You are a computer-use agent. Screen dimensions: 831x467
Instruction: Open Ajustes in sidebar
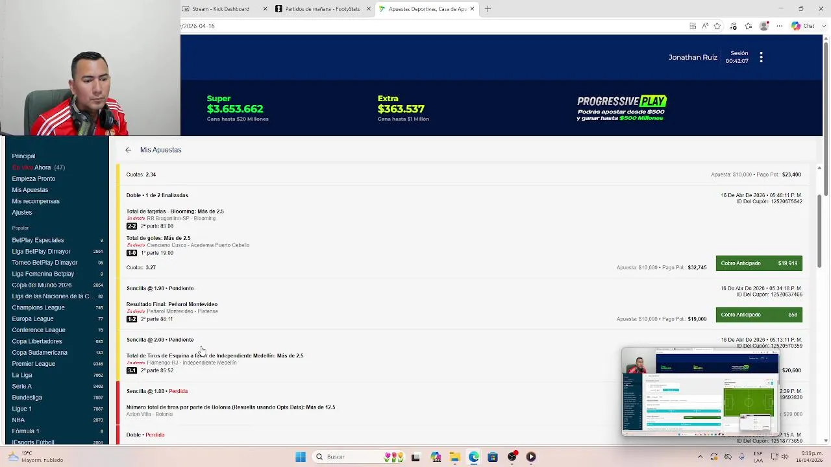tap(21, 213)
